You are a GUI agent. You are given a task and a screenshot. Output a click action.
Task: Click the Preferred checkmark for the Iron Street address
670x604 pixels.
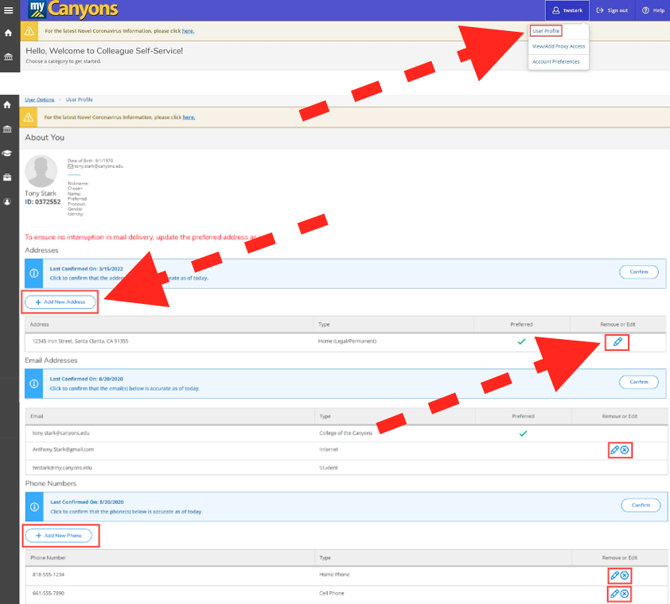click(x=521, y=341)
